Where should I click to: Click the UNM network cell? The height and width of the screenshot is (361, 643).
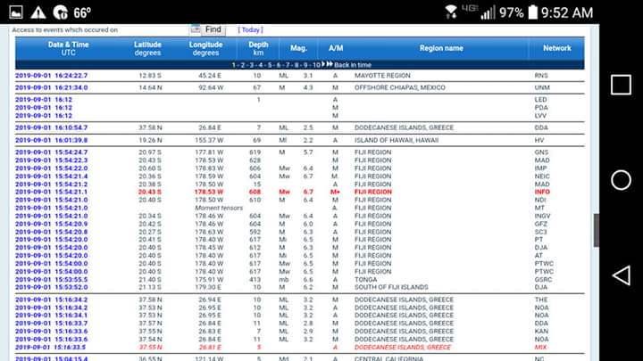(x=542, y=87)
